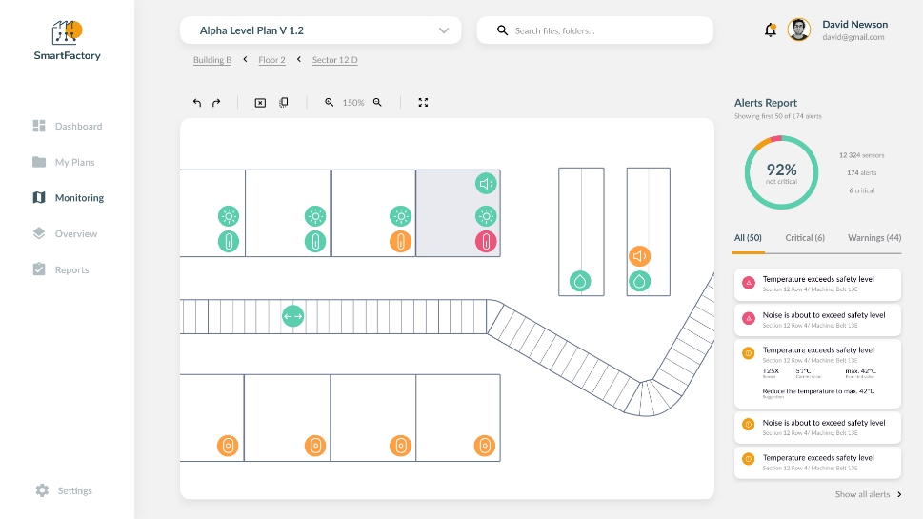Click the 174 alerts statistic
Viewport: 923px width, 519px height.
point(861,173)
